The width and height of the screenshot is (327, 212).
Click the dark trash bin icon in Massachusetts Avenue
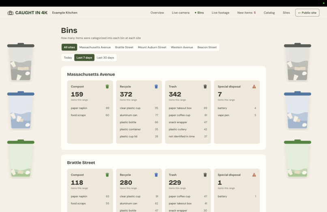[x=205, y=87]
